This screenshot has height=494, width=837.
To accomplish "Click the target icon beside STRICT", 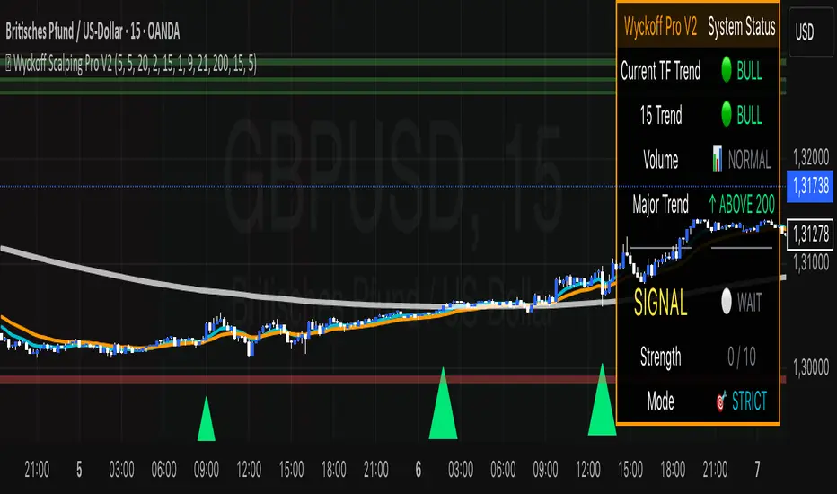I will tap(721, 400).
